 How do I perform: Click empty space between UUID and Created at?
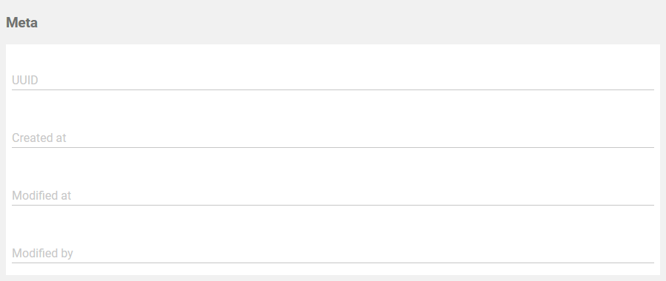[x=332, y=109]
